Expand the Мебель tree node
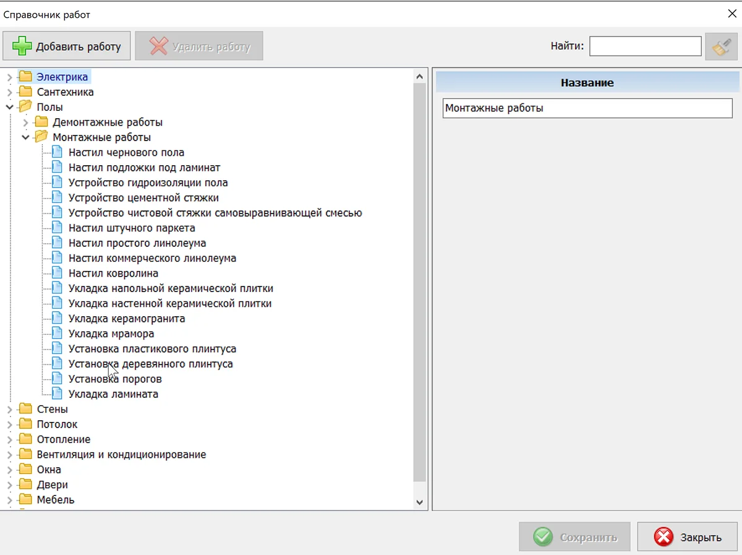This screenshot has width=742, height=555. [x=9, y=500]
